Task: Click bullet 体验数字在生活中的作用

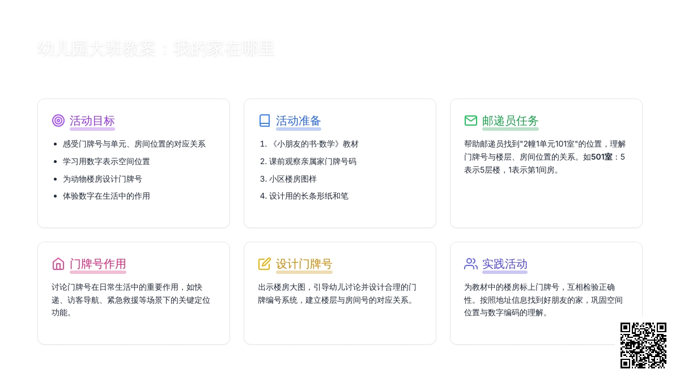Action: 107,196
